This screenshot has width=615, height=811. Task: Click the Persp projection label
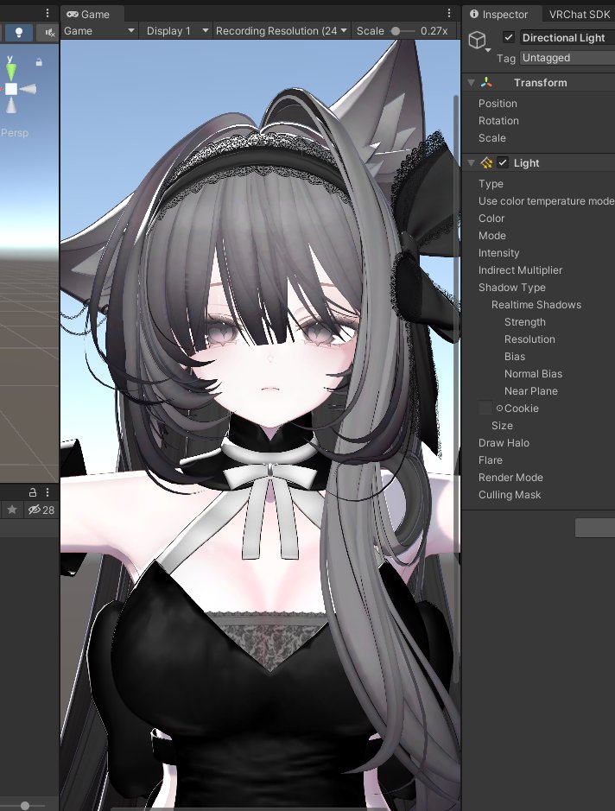pos(15,133)
